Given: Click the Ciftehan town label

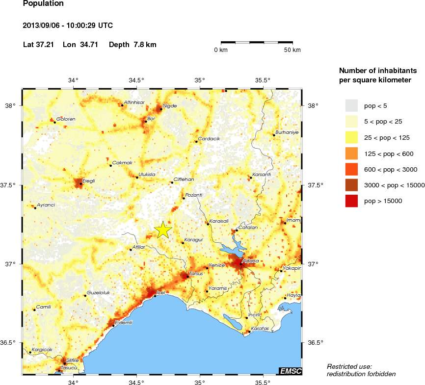Looking at the screenshot, I should (184, 180).
